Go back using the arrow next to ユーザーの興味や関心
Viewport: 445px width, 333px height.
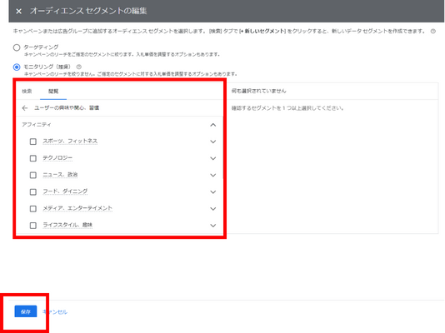point(25,108)
